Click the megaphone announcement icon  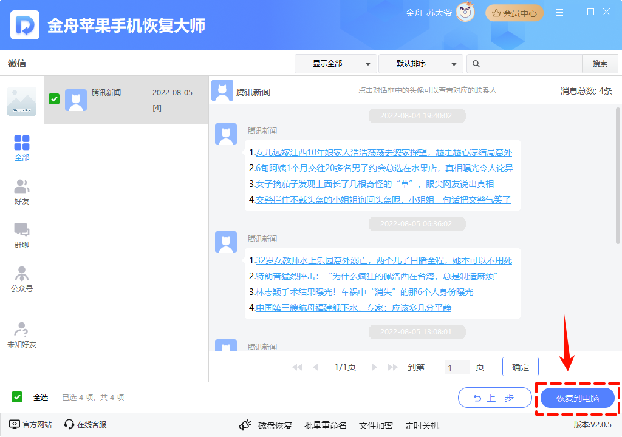tap(245, 425)
